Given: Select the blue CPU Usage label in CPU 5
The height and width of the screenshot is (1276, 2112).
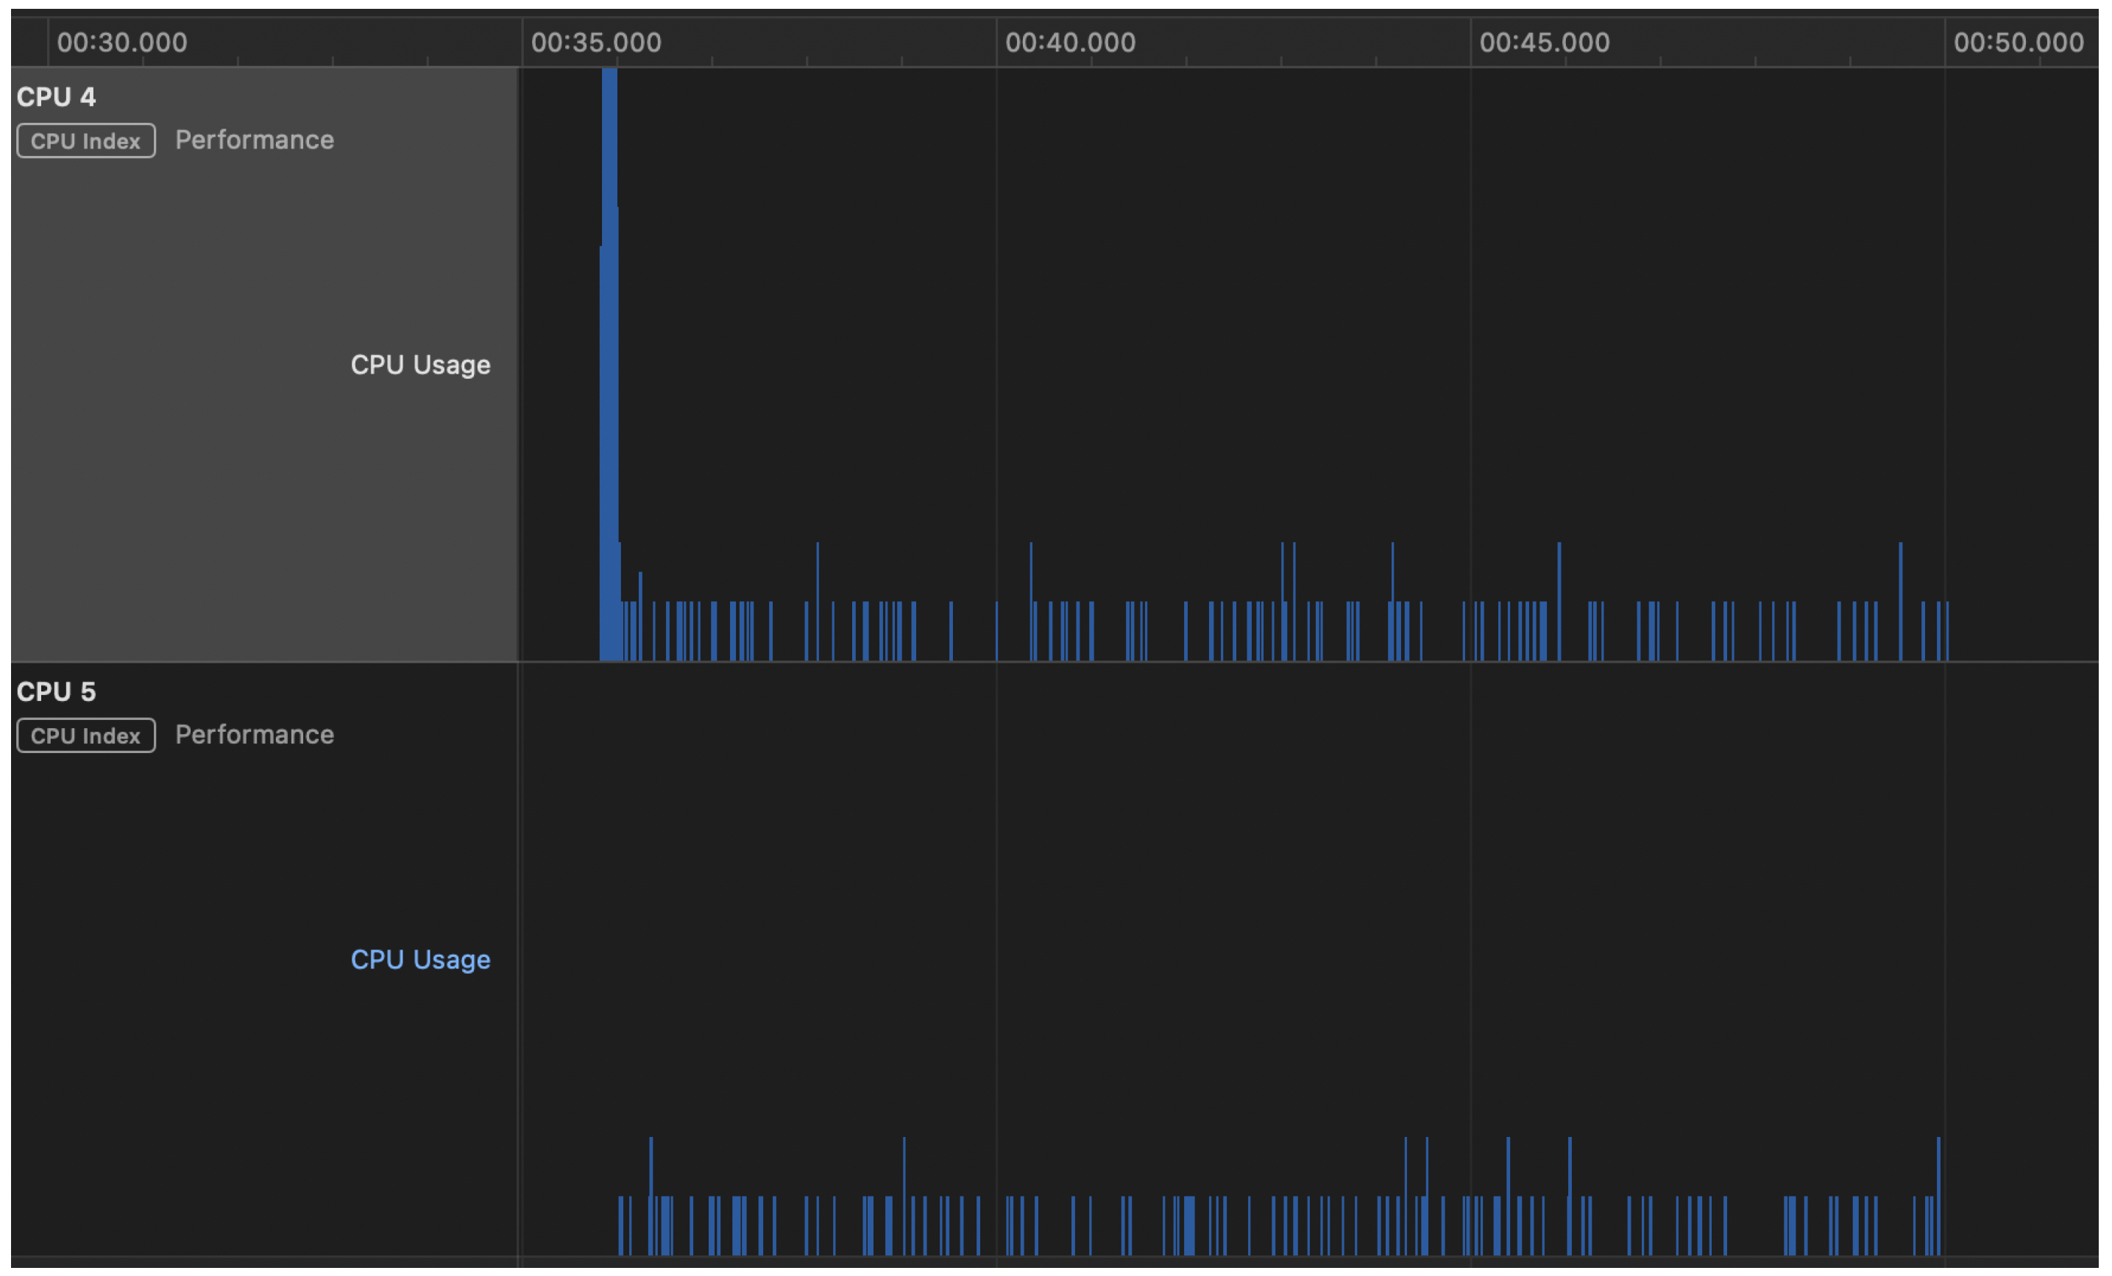Looking at the screenshot, I should coord(420,959).
